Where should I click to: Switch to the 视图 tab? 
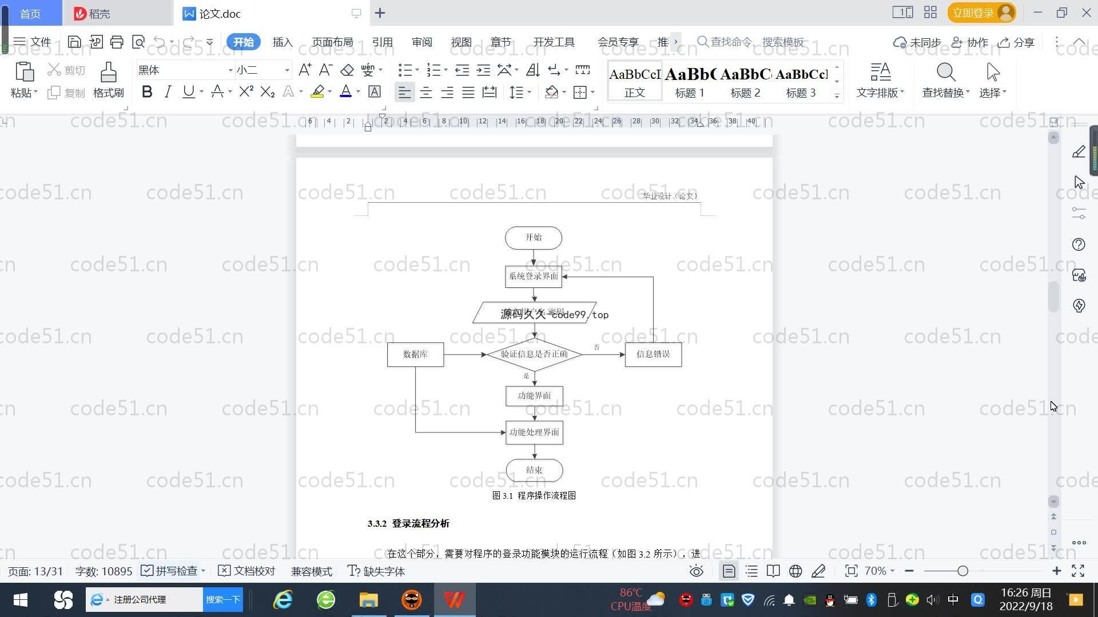[461, 42]
